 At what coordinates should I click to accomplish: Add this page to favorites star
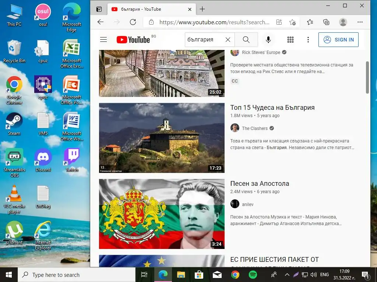[x=292, y=22]
